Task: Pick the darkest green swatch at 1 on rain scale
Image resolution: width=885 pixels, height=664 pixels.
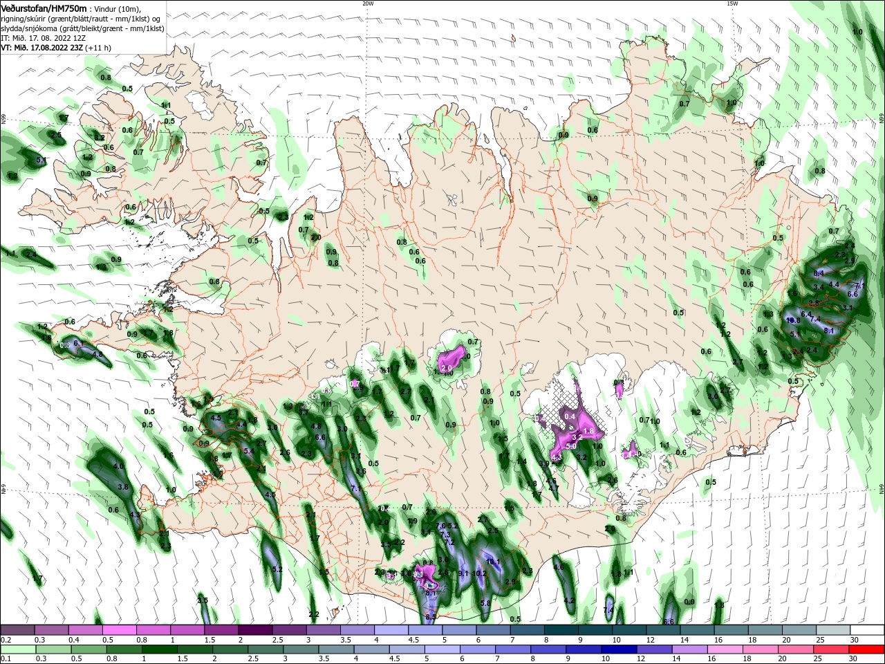Action: coord(160,649)
